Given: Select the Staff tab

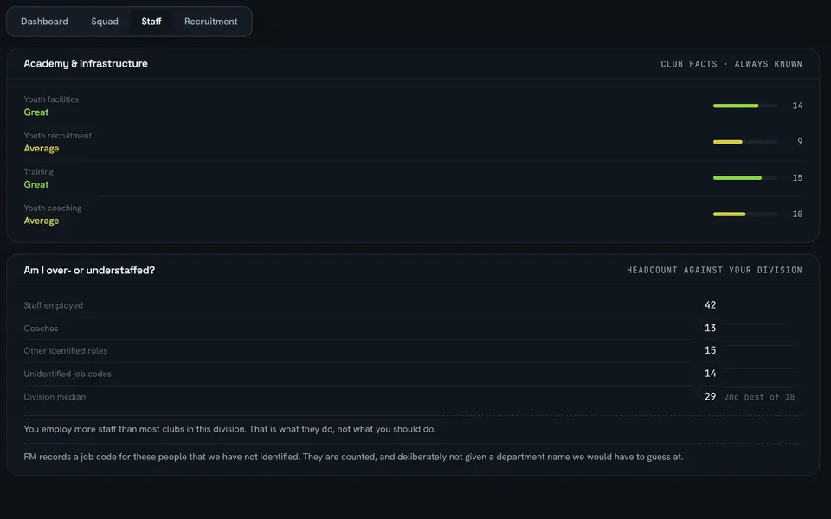Looking at the screenshot, I should tap(151, 22).
